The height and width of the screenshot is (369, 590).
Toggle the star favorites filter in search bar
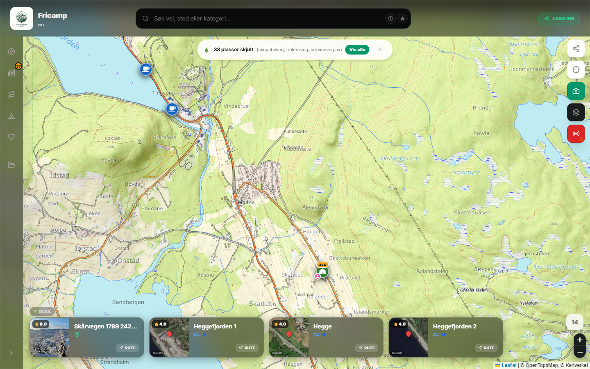pos(403,18)
